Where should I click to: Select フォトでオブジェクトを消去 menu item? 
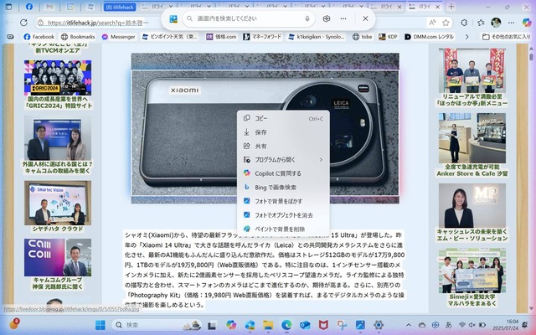[x=283, y=215]
